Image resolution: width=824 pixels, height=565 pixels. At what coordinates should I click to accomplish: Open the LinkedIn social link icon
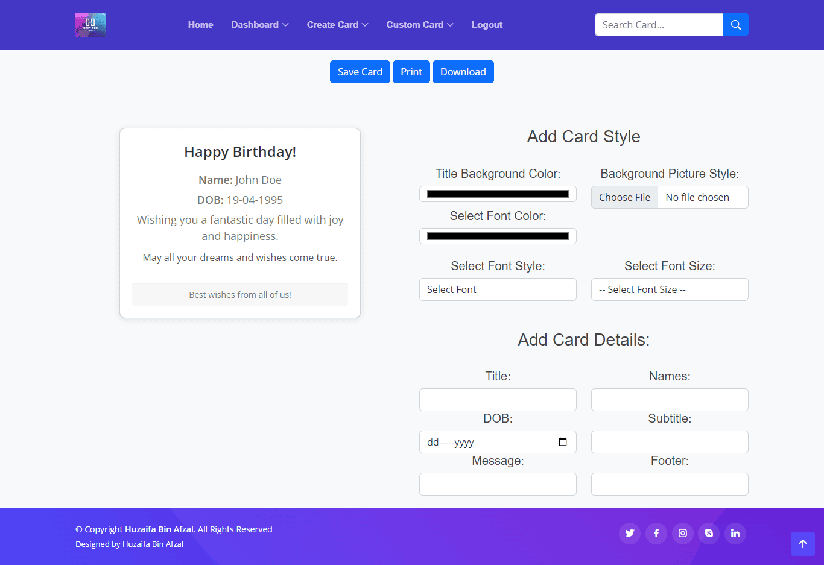pyautogui.click(x=735, y=533)
